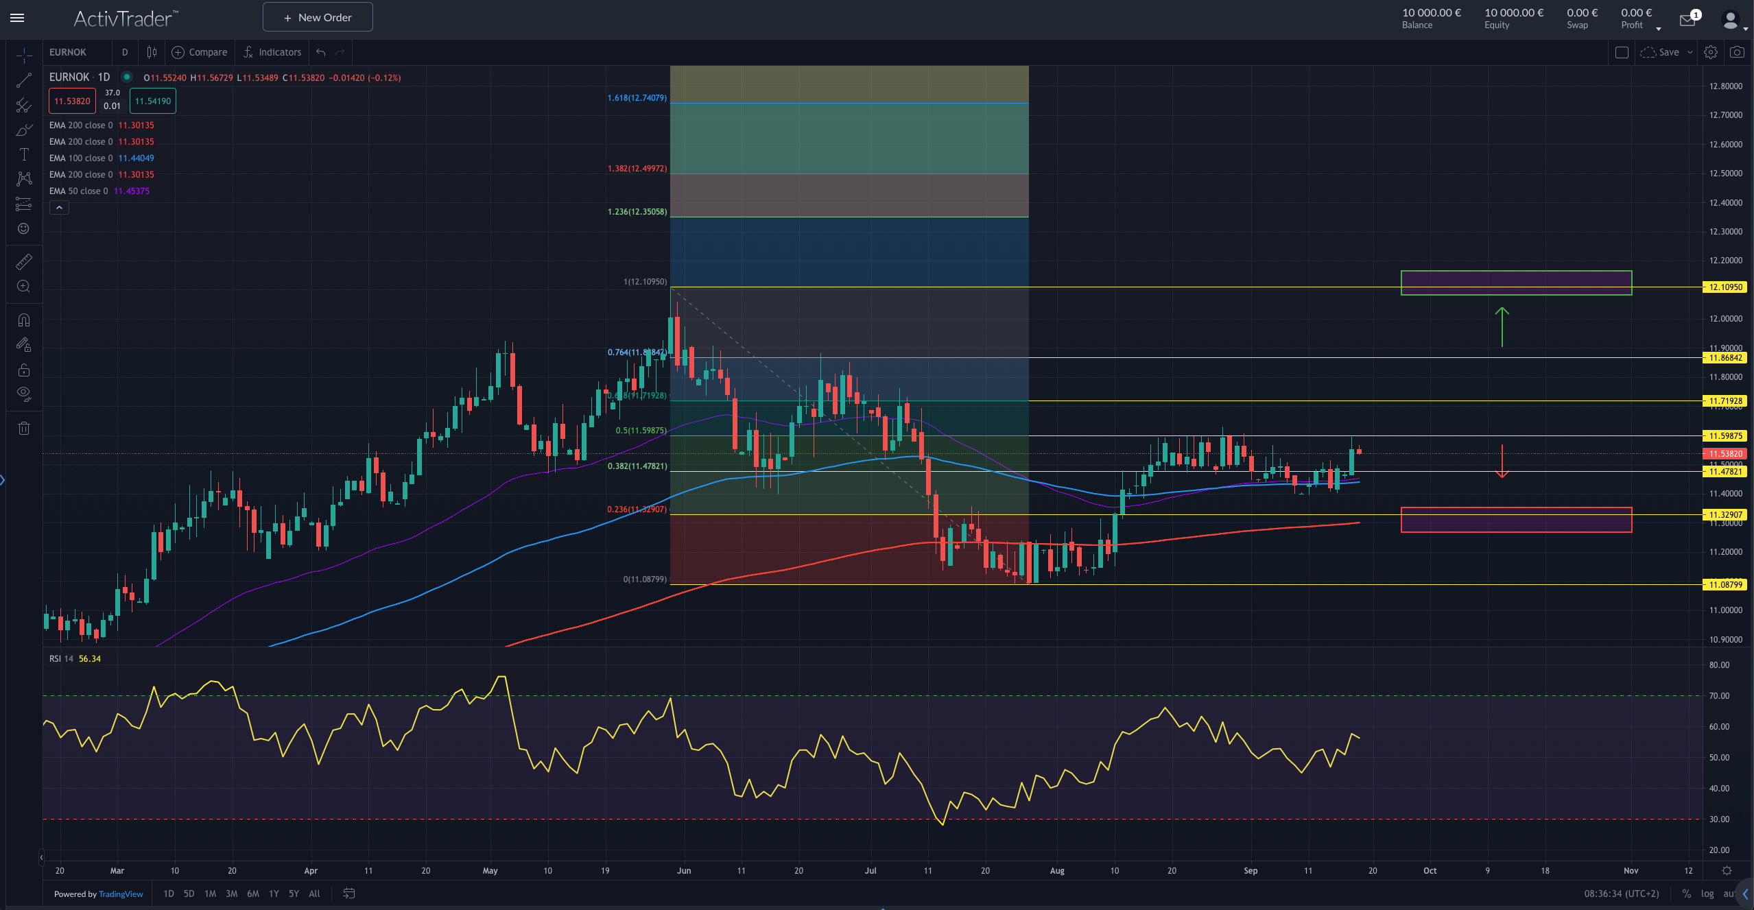1754x910 pixels.
Task: Select the zoom-in magnifier tool
Action: click(23, 287)
